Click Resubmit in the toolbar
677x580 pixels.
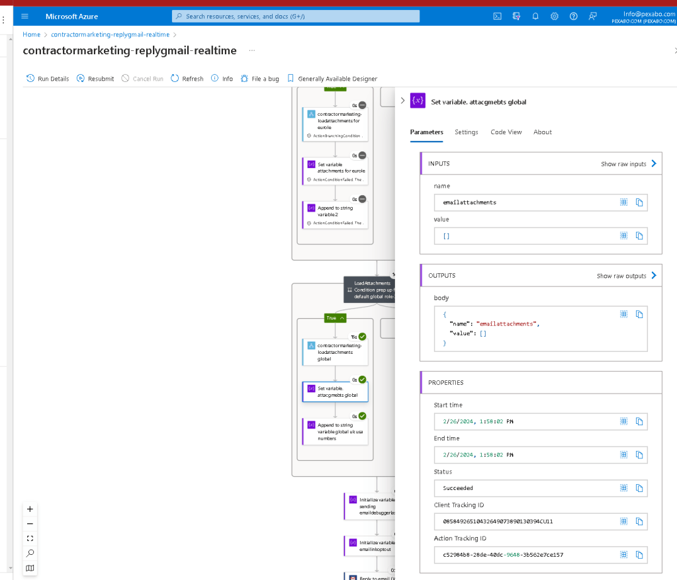95,79
